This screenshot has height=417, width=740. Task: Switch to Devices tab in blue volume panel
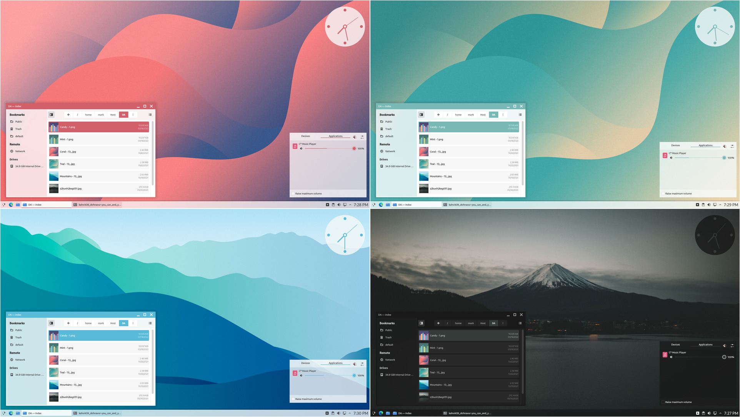305,363
